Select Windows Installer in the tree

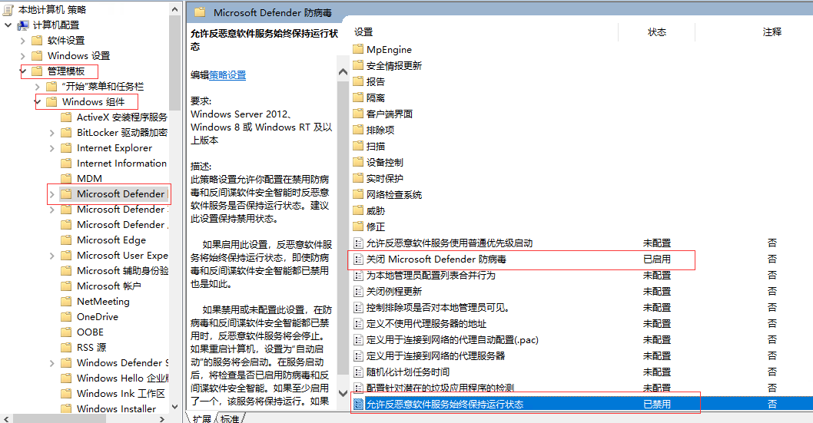coord(116,408)
